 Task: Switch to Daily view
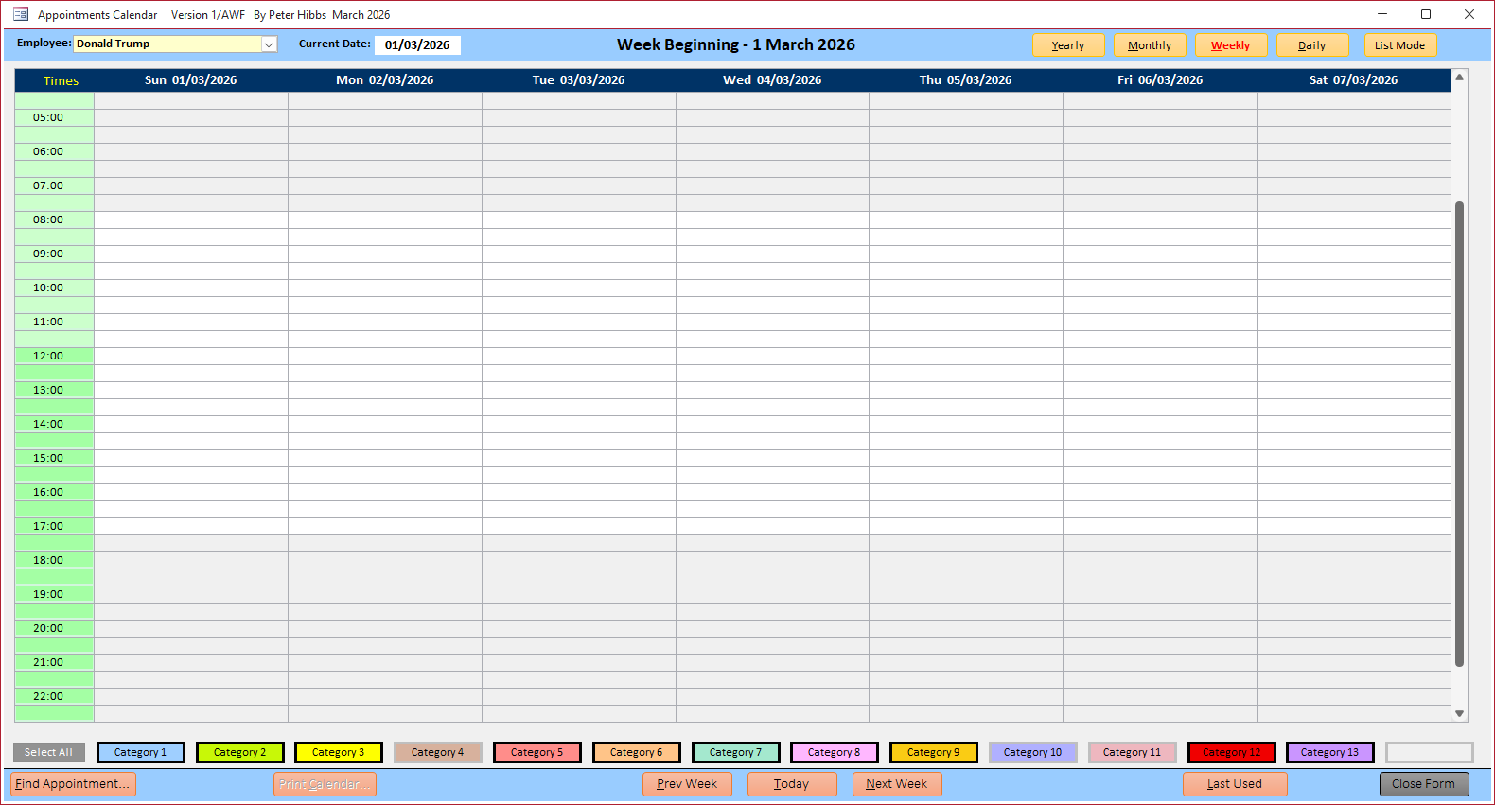point(1312,45)
